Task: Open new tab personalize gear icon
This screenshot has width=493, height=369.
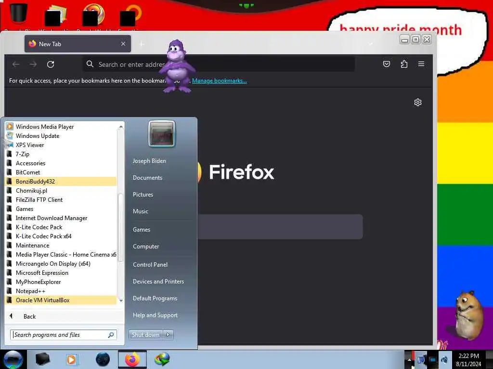Action: tap(417, 102)
